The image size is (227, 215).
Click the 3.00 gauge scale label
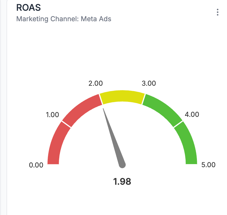pyautogui.click(x=149, y=83)
